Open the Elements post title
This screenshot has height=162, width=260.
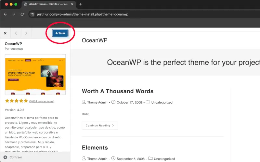coord(95,148)
